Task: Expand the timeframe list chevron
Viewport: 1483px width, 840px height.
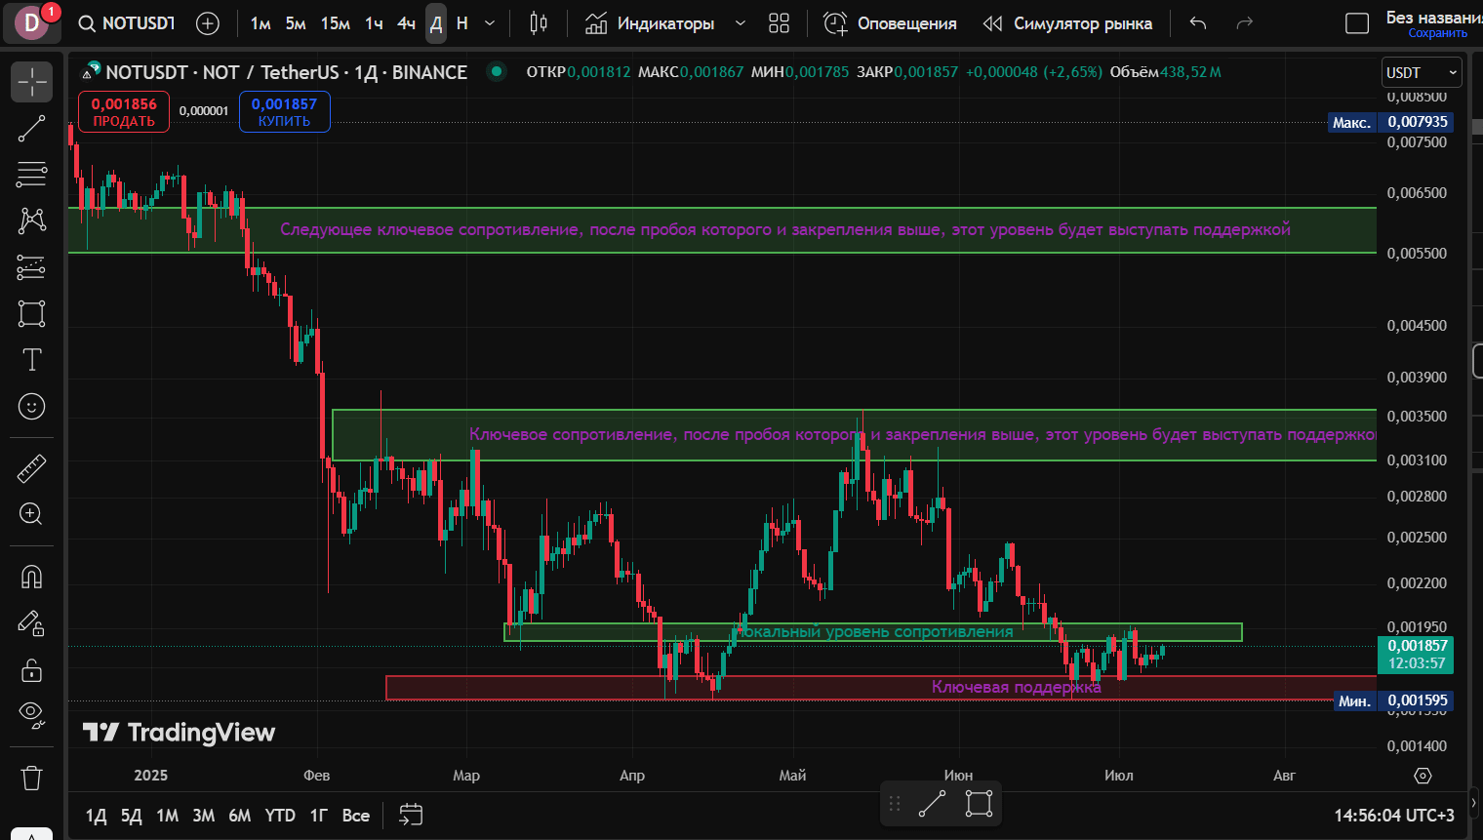Action: pyautogui.click(x=490, y=23)
